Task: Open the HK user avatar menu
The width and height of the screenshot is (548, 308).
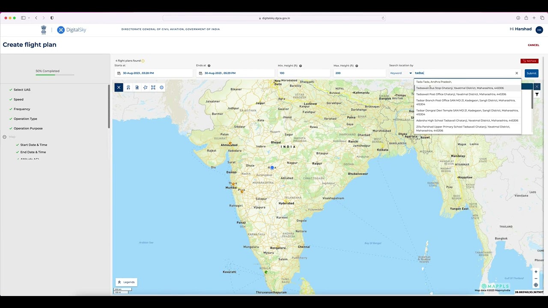Action: (x=539, y=30)
